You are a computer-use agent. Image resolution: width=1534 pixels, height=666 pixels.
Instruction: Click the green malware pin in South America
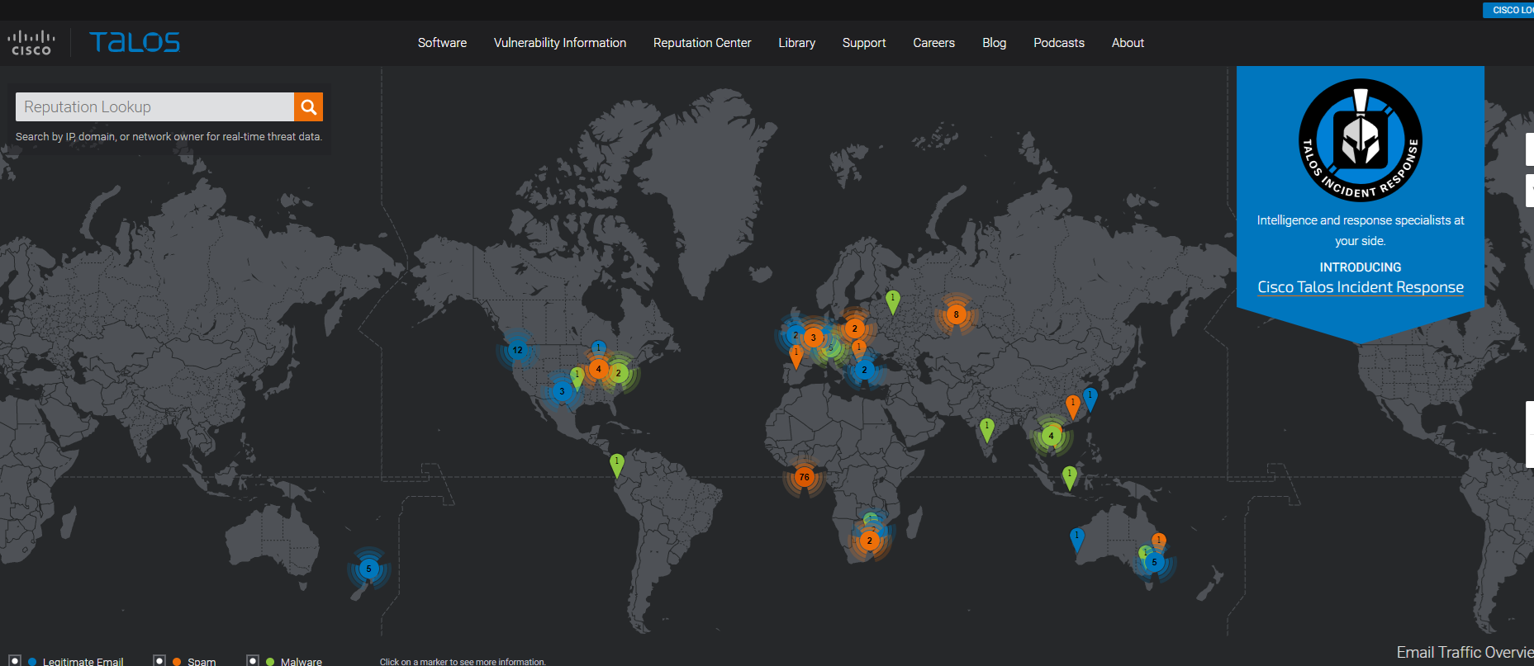(x=616, y=465)
